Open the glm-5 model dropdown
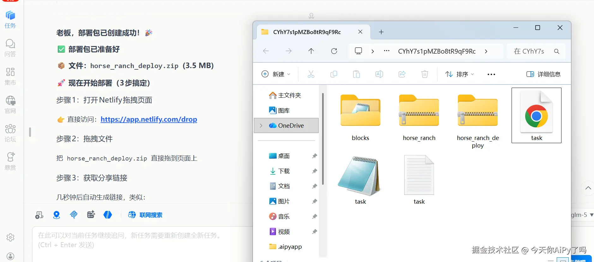The image size is (594, 262). tap(582, 215)
